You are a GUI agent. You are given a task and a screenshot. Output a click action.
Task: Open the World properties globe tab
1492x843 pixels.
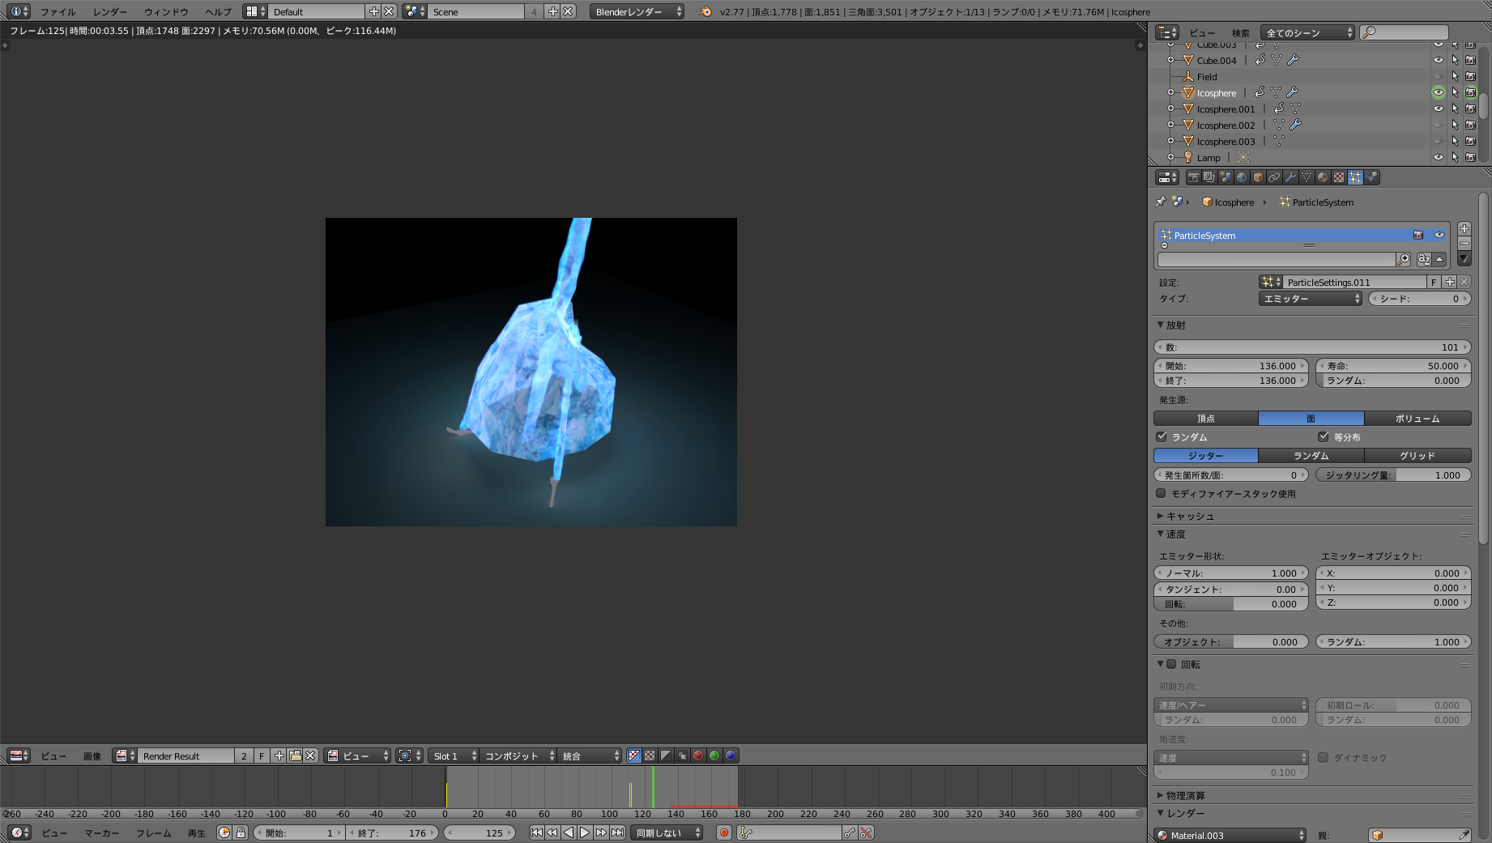coord(1242,177)
